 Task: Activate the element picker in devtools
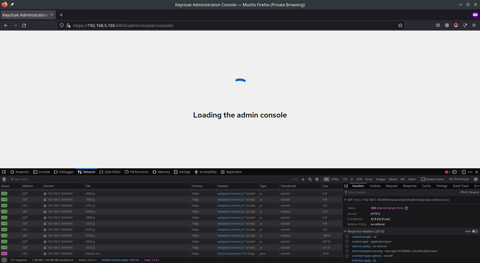click(x=4, y=172)
